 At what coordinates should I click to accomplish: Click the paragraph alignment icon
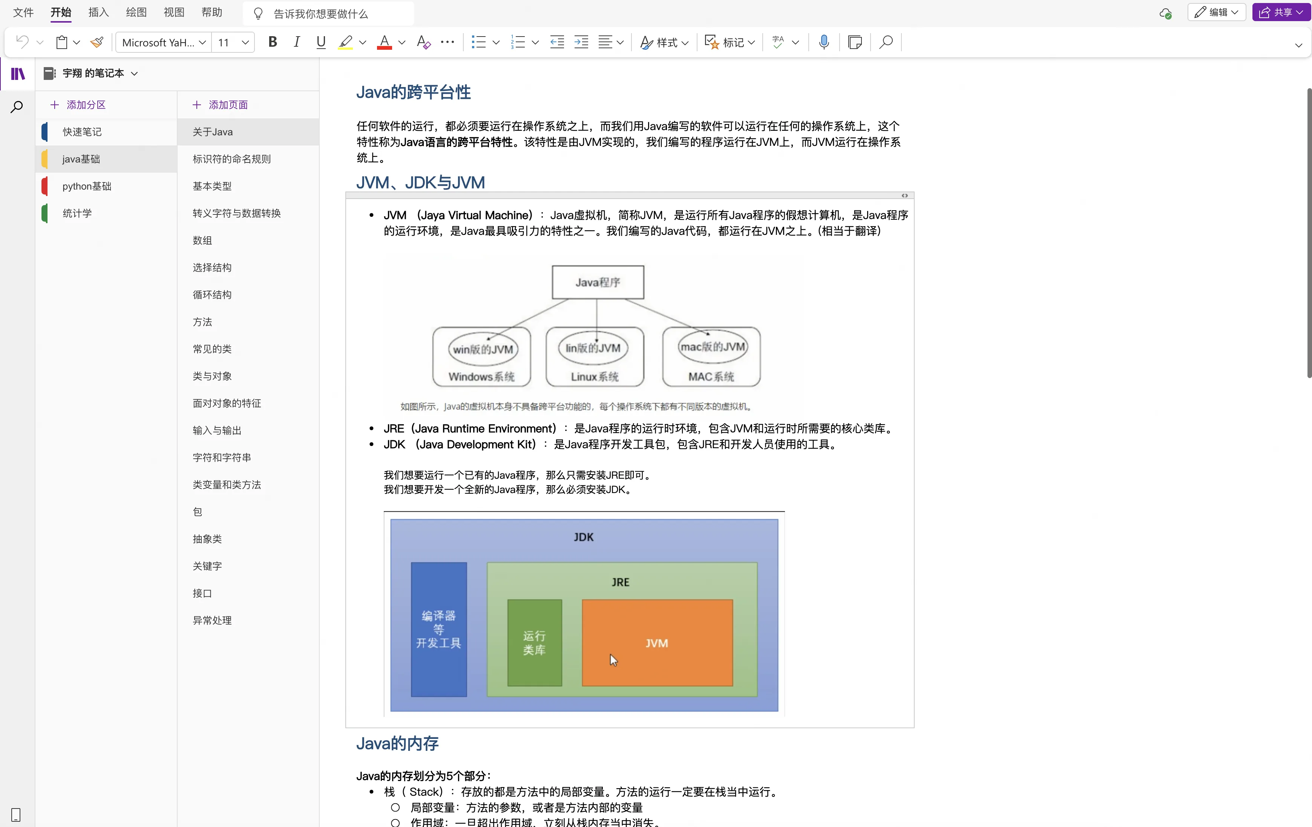(605, 42)
